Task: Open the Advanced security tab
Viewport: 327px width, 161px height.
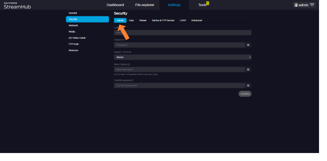Action: point(197,20)
